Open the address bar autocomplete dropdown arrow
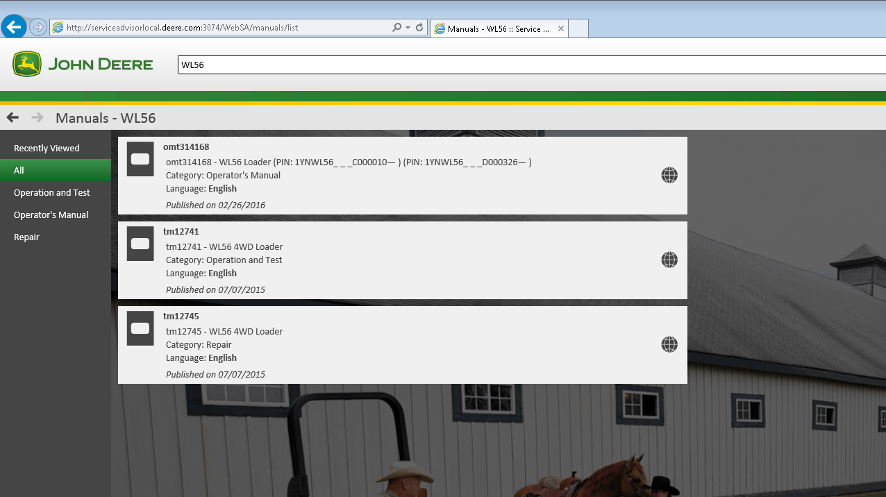The width and height of the screenshot is (886, 497). [408, 28]
